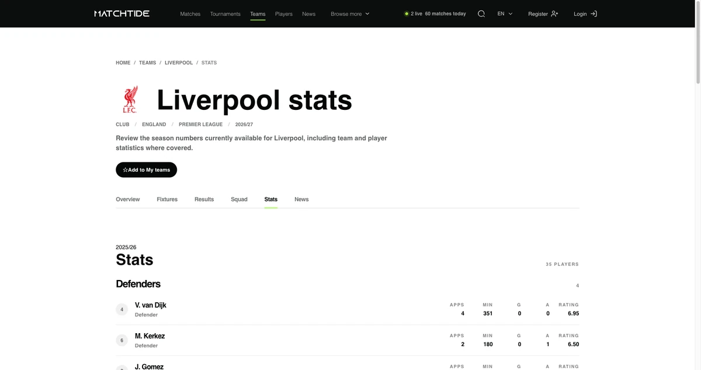
Task: Open Matches in top navigation
Action: click(x=190, y=13)
